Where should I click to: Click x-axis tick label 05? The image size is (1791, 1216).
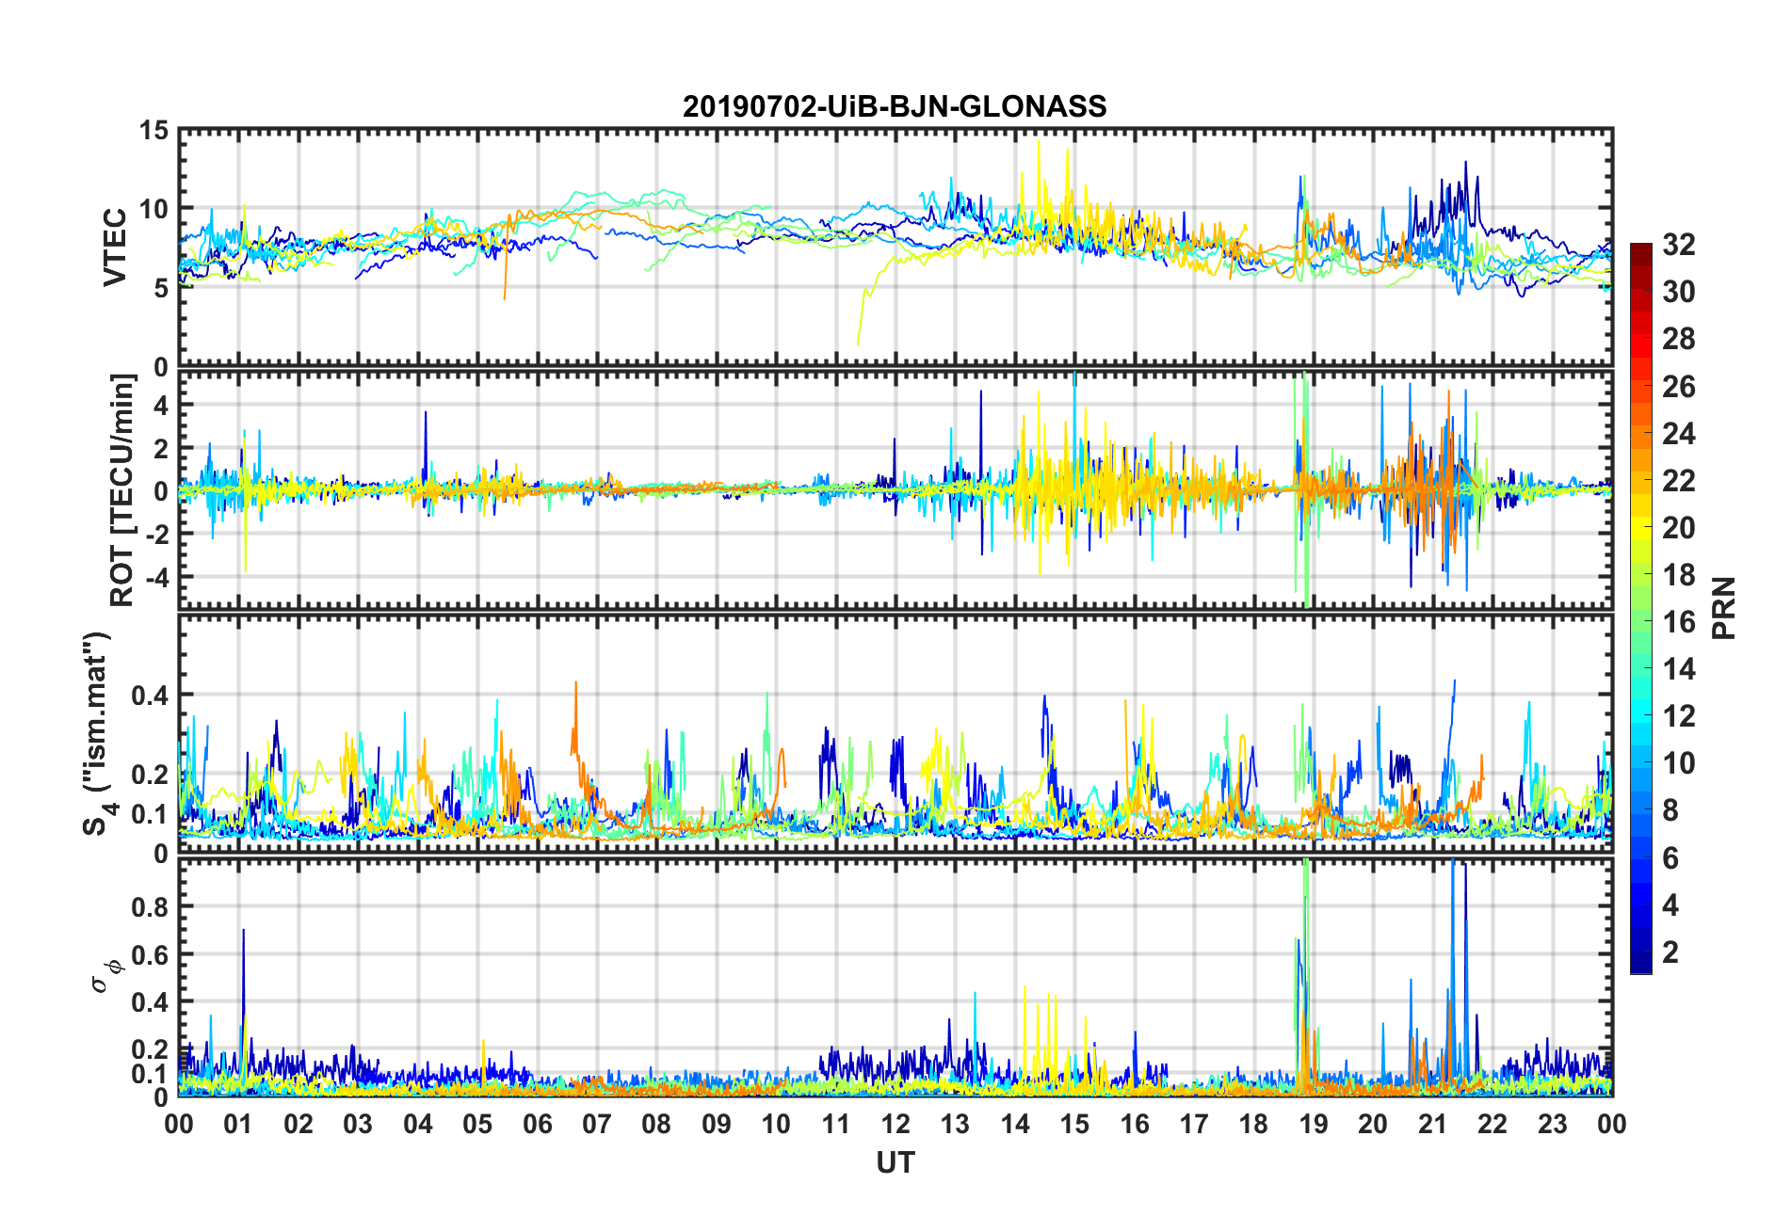point(477,1124)
